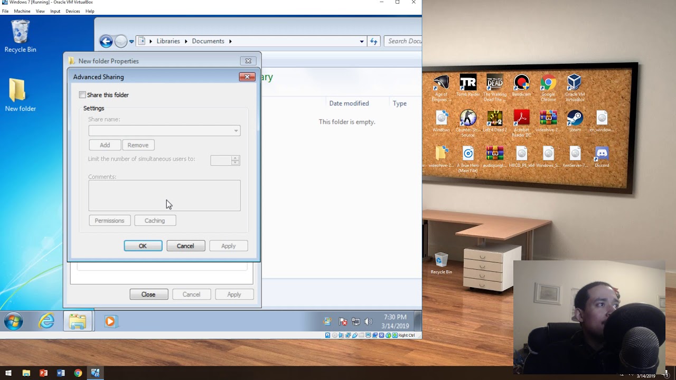Screen dimensions: 676x380
Task: Open the Share name combo box
Action: tap(164, 131)
